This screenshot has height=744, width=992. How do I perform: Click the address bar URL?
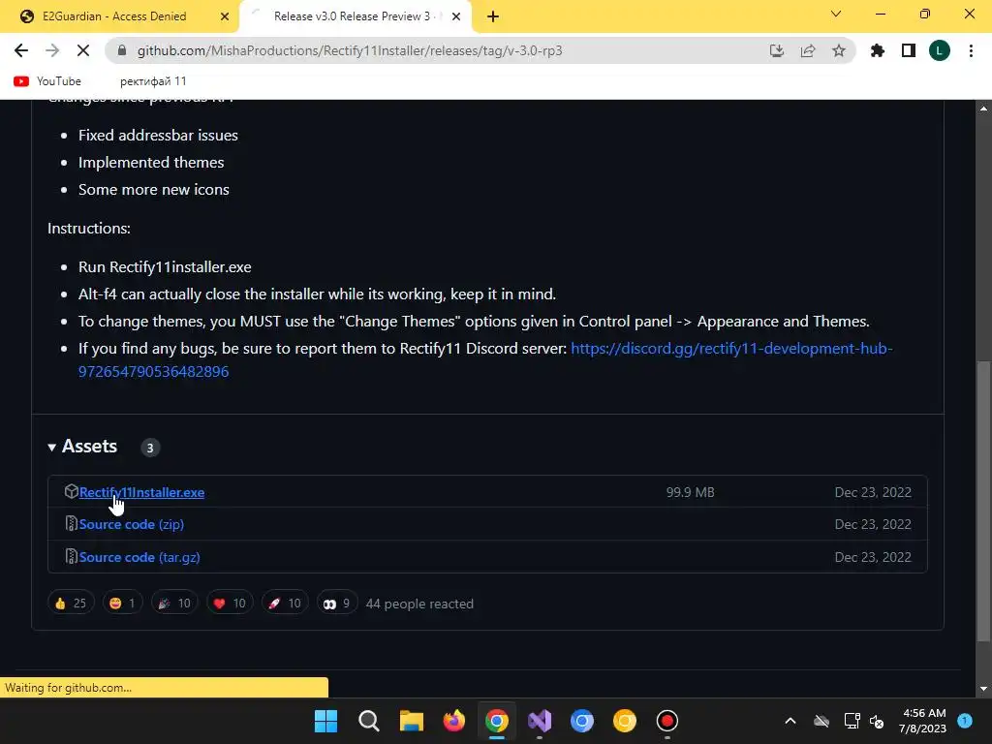pos(350,50)
